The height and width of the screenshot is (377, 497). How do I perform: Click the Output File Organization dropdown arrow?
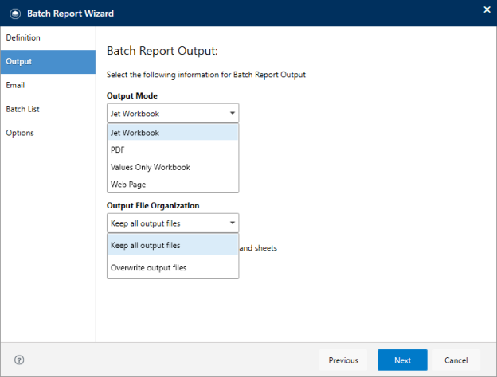233,223
